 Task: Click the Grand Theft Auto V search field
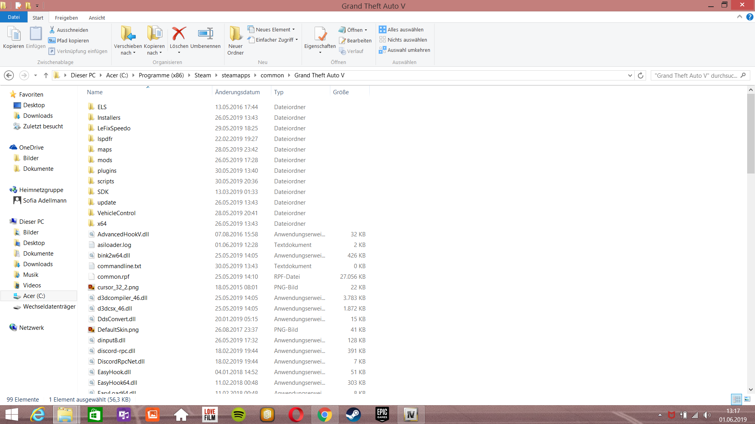(696, 75)
